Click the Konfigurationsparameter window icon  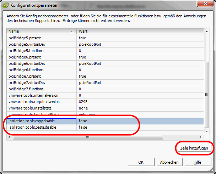click(6, 5)
